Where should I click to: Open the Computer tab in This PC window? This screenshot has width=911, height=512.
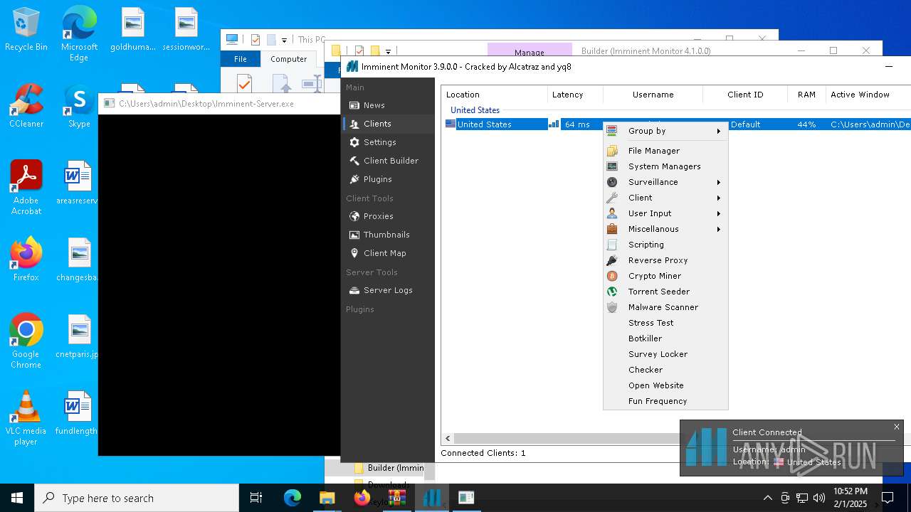click(288, 59)
